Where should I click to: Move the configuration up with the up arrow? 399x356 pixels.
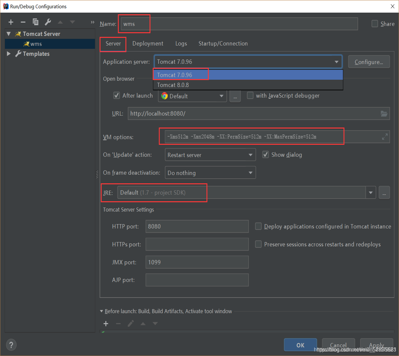click(x=60, y=22)
